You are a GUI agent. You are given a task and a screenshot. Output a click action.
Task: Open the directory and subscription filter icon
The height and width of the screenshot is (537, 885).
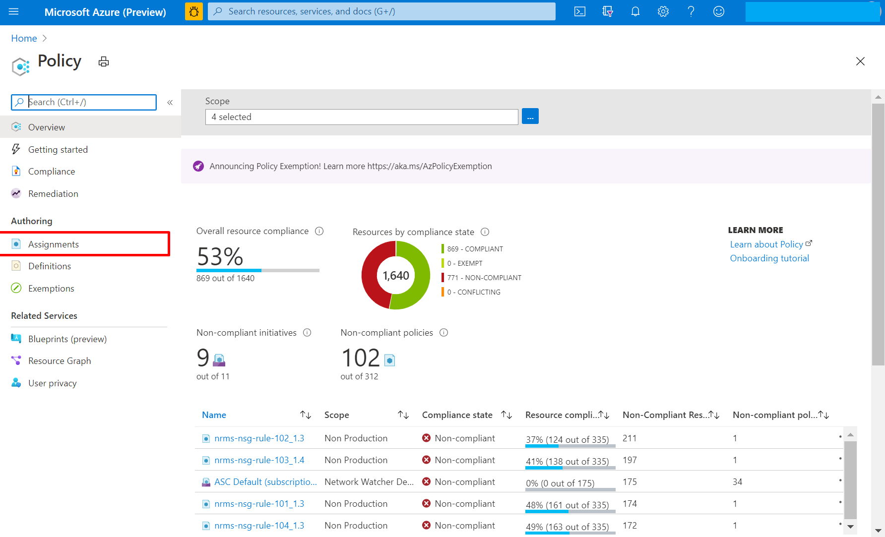[x=607, y=11]
